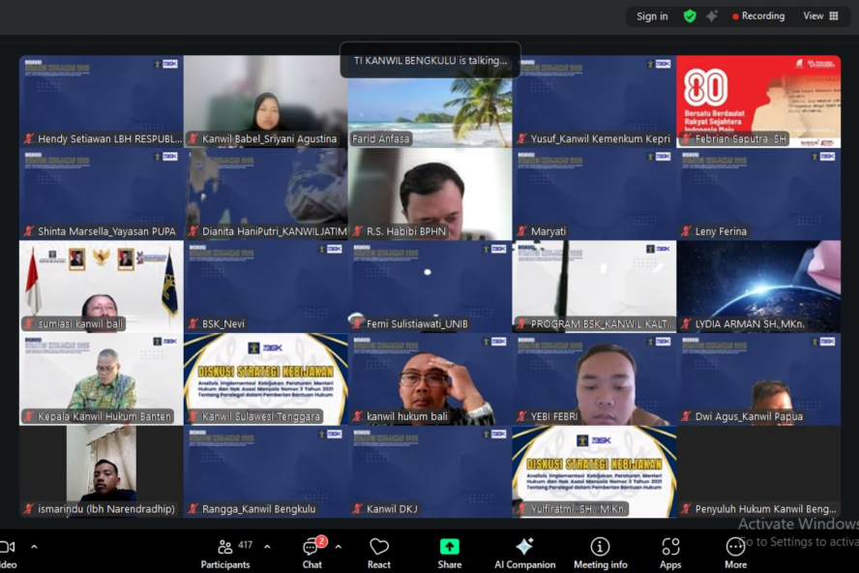859x573 pixels.
Task: Click the Recording indicator
Action: point(758,16)
